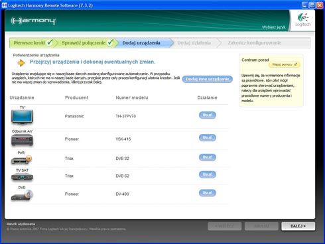Click the Odbiornik AV receiver icon
The width and height of the screenshot is (325, 244).
point(22,140)
